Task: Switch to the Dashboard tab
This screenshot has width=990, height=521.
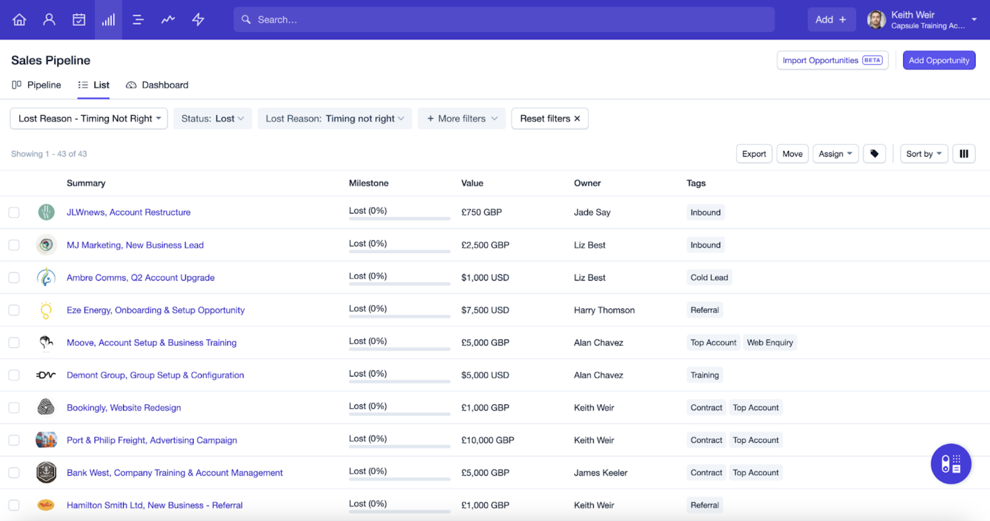Action: 157,85
